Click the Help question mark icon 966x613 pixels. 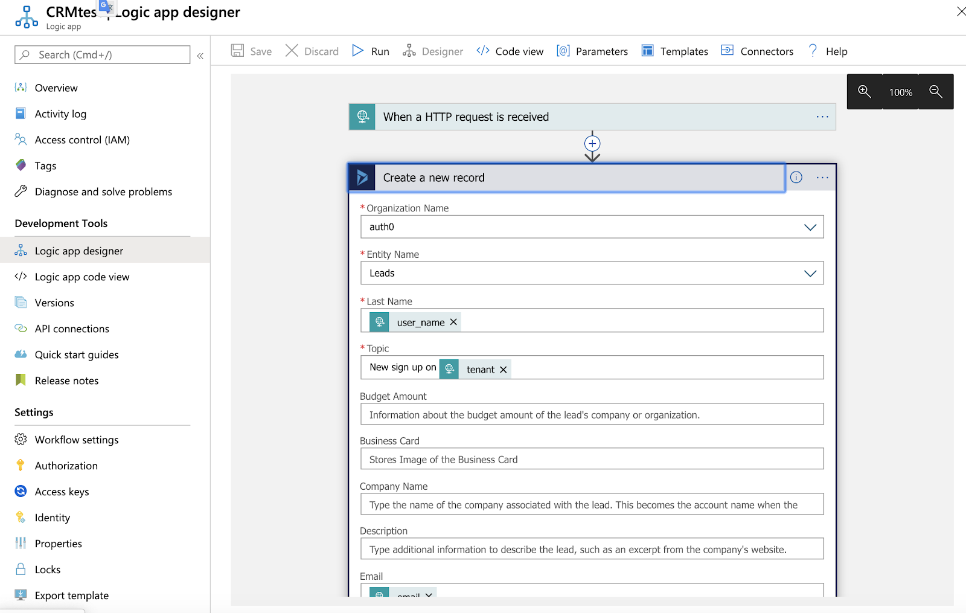(813, 51)
